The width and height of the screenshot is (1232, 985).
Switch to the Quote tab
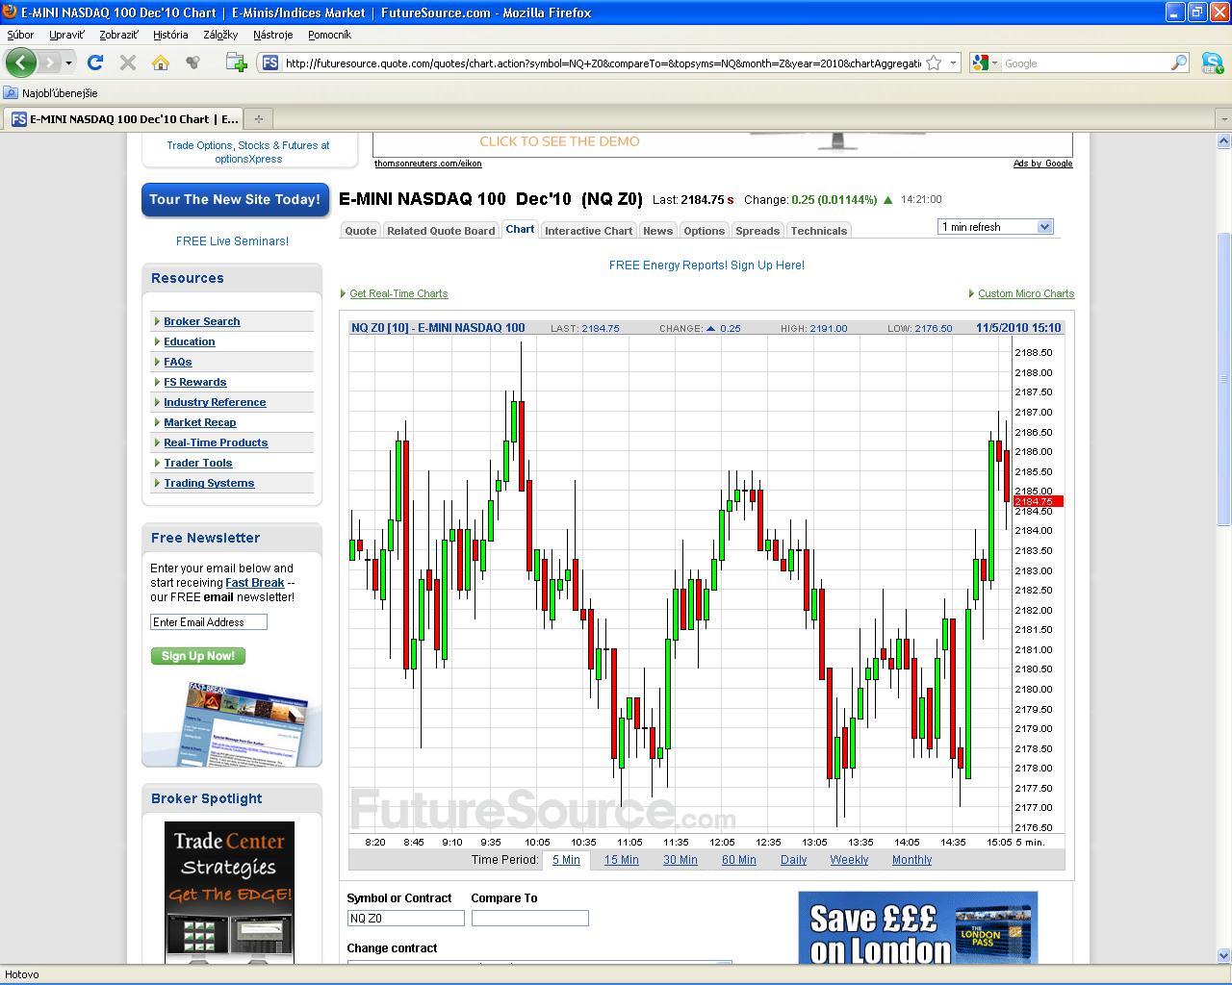361,231
